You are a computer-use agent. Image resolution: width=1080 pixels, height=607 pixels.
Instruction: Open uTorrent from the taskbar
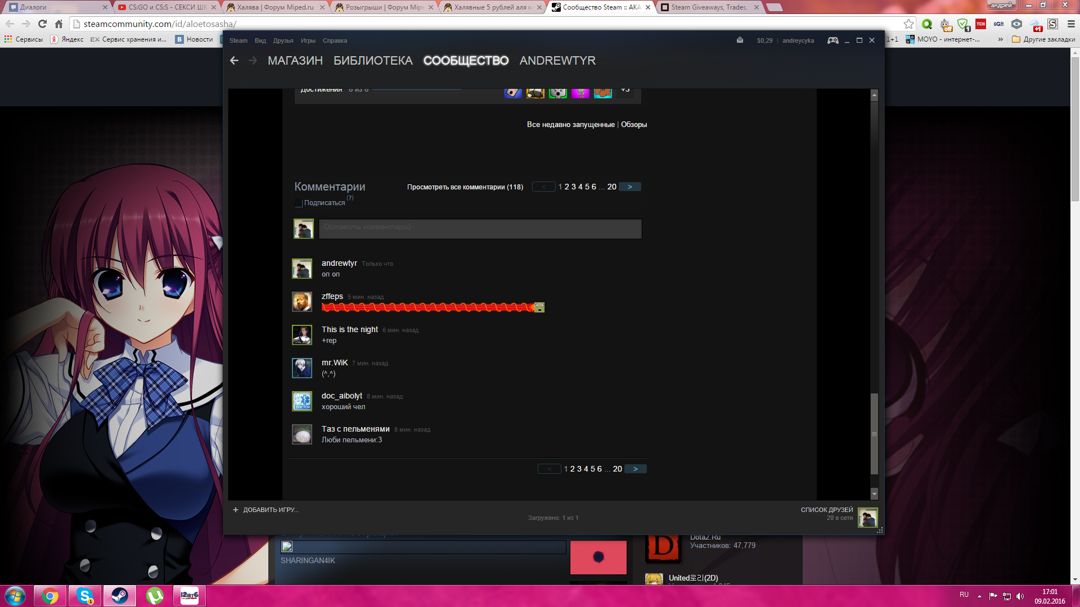click(x=155, y=596)
